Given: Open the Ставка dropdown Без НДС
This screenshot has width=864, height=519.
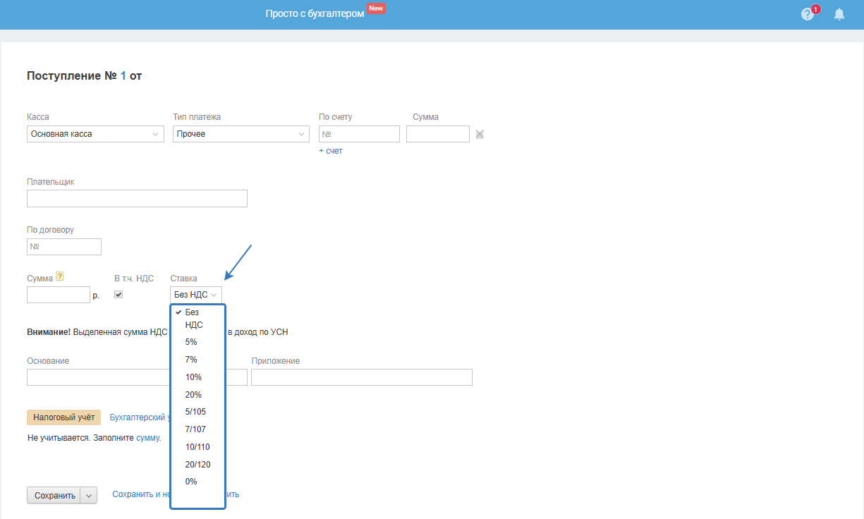Looking at the screenshot, I should coord(196,295).
